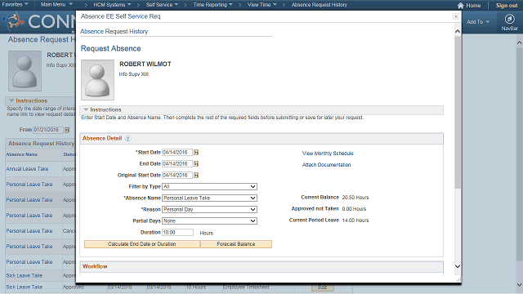Open the Start Date calendar picker
The width and height of the screenshot is (523, 294).
tap(196, 153)
